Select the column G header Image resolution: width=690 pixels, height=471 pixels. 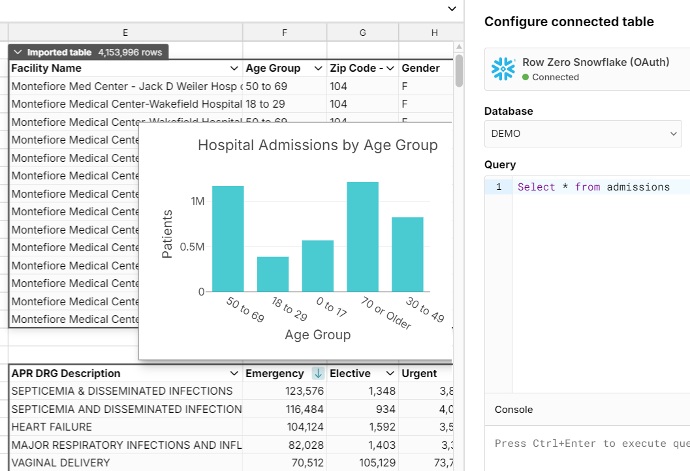362,32
